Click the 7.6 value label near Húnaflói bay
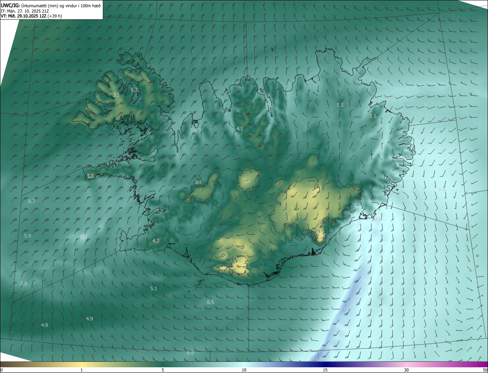The height and width of the screenshot is (373, 488). (x=194, y=130)
